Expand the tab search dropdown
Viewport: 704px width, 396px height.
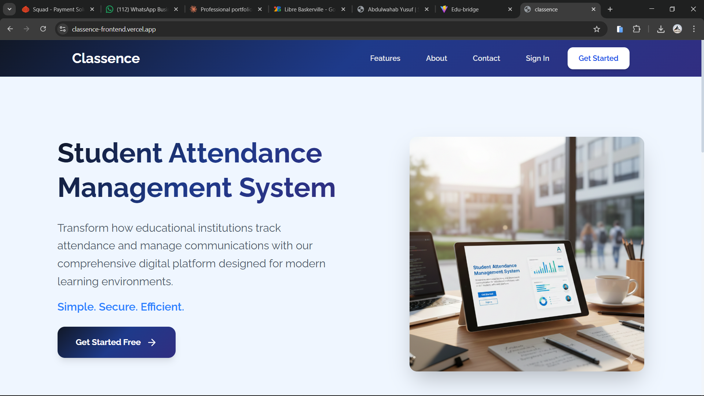10,9
